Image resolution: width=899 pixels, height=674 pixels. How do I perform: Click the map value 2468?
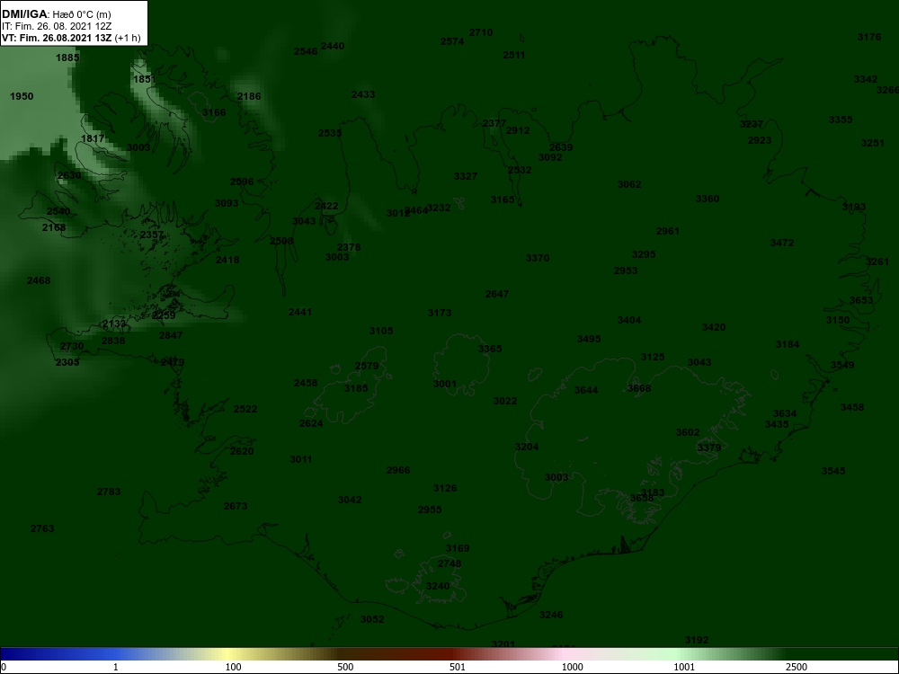(x=39, y=280)
